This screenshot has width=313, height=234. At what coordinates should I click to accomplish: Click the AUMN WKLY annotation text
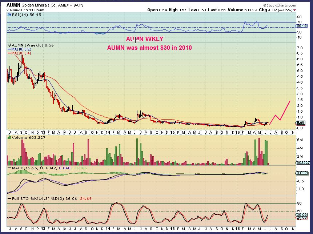(x=145, y=39)
